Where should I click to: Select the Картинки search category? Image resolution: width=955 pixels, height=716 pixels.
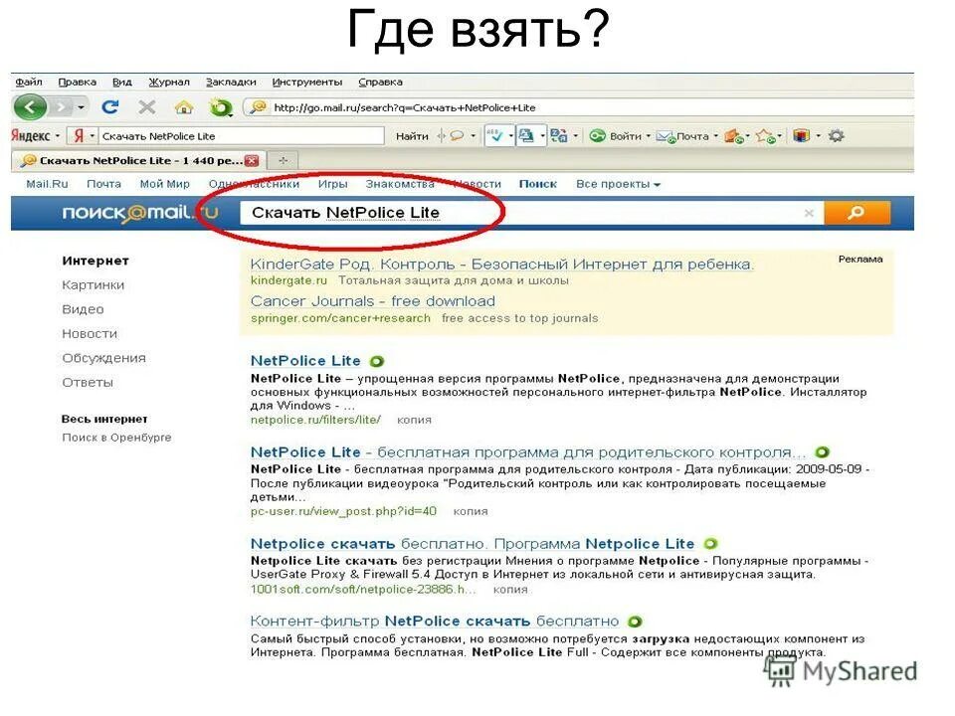pos(94,285)
